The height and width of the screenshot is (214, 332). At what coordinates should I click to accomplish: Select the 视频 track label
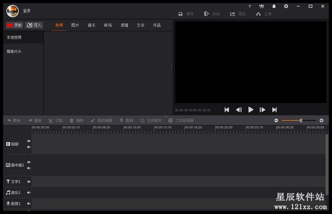point(12,144)
